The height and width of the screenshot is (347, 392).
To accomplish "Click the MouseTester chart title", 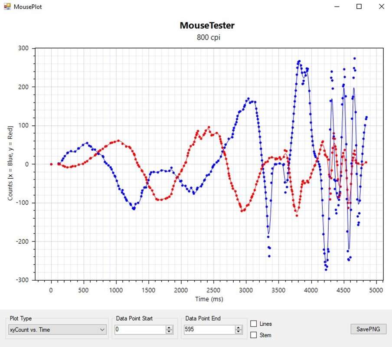I will 207,26.
